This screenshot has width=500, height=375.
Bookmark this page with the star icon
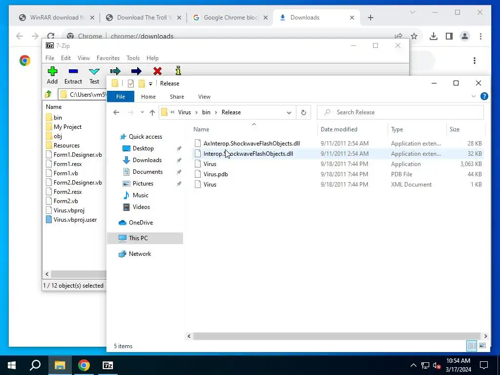click(x=414, y=36)
